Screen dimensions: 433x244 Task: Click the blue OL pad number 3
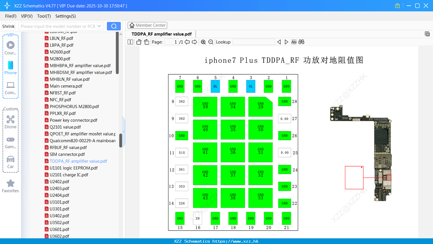251,86
